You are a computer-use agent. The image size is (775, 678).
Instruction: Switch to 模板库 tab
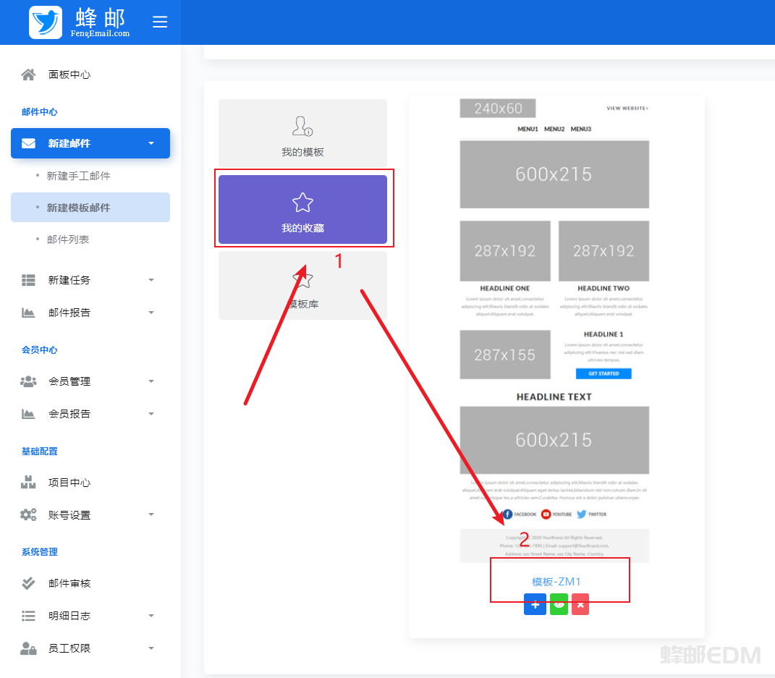click(302, 286)
